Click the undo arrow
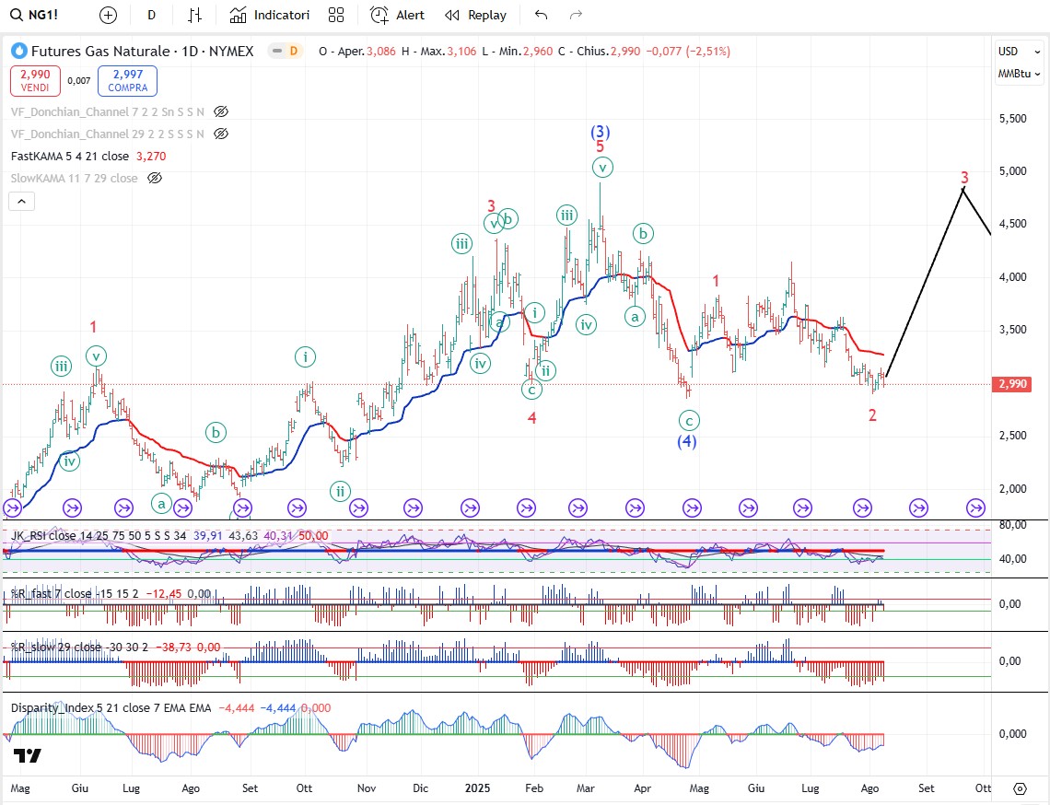This screenshot has width=1050, height=805. pos(541,15)
